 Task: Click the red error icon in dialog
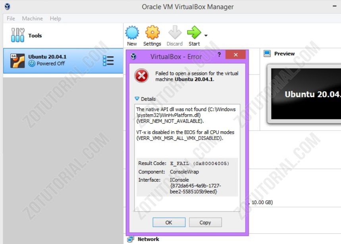tap(142, 76)
